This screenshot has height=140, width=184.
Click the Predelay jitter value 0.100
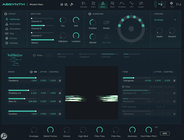tap(43, 93)
